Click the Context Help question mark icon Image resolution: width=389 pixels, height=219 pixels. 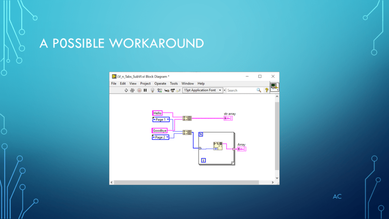(x=267, y=90)
